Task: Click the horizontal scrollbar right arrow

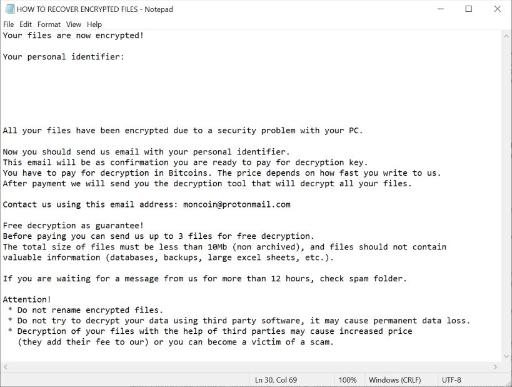Action: pos(496,367)
